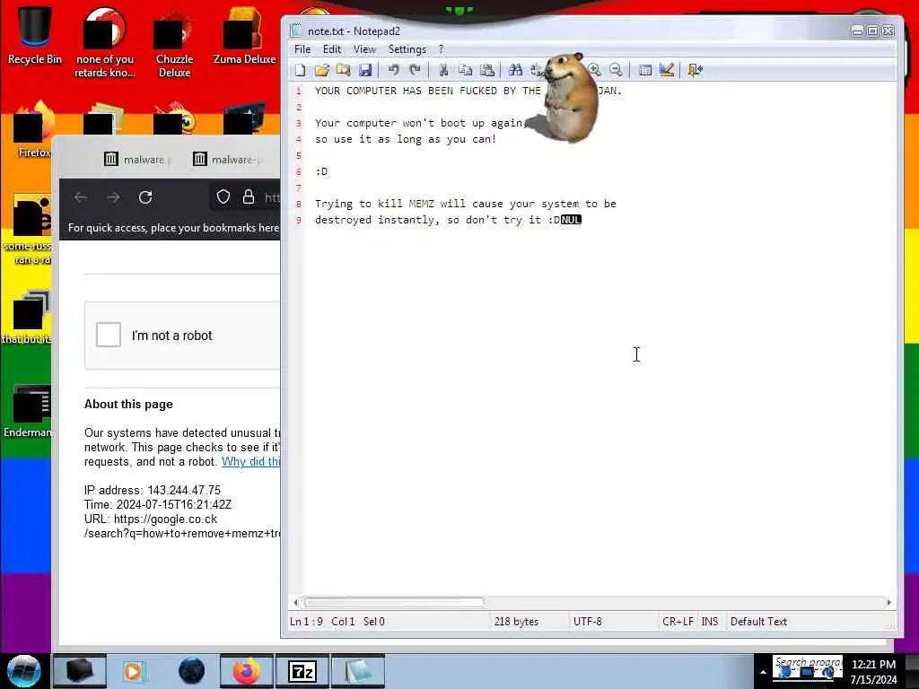Image resolution: width=919 pixels, height=689 pixels.
Task: Open the Edit menu in Notepad2
Action: (332, 49)
